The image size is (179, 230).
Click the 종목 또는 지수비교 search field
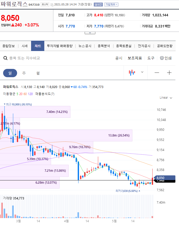point(25,58)
